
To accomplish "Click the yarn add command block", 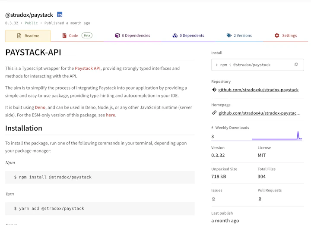I will pyautogui.click(x=100, y=209).
